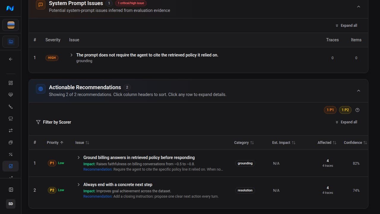
Task: Sort recommendations by Issue column
Action: [x=82, y=143]
